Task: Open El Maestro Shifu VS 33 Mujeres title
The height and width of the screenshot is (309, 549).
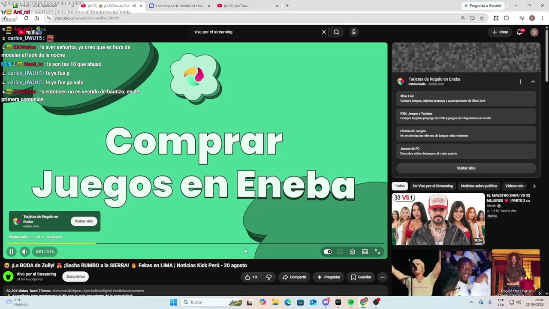Action: 508,198
